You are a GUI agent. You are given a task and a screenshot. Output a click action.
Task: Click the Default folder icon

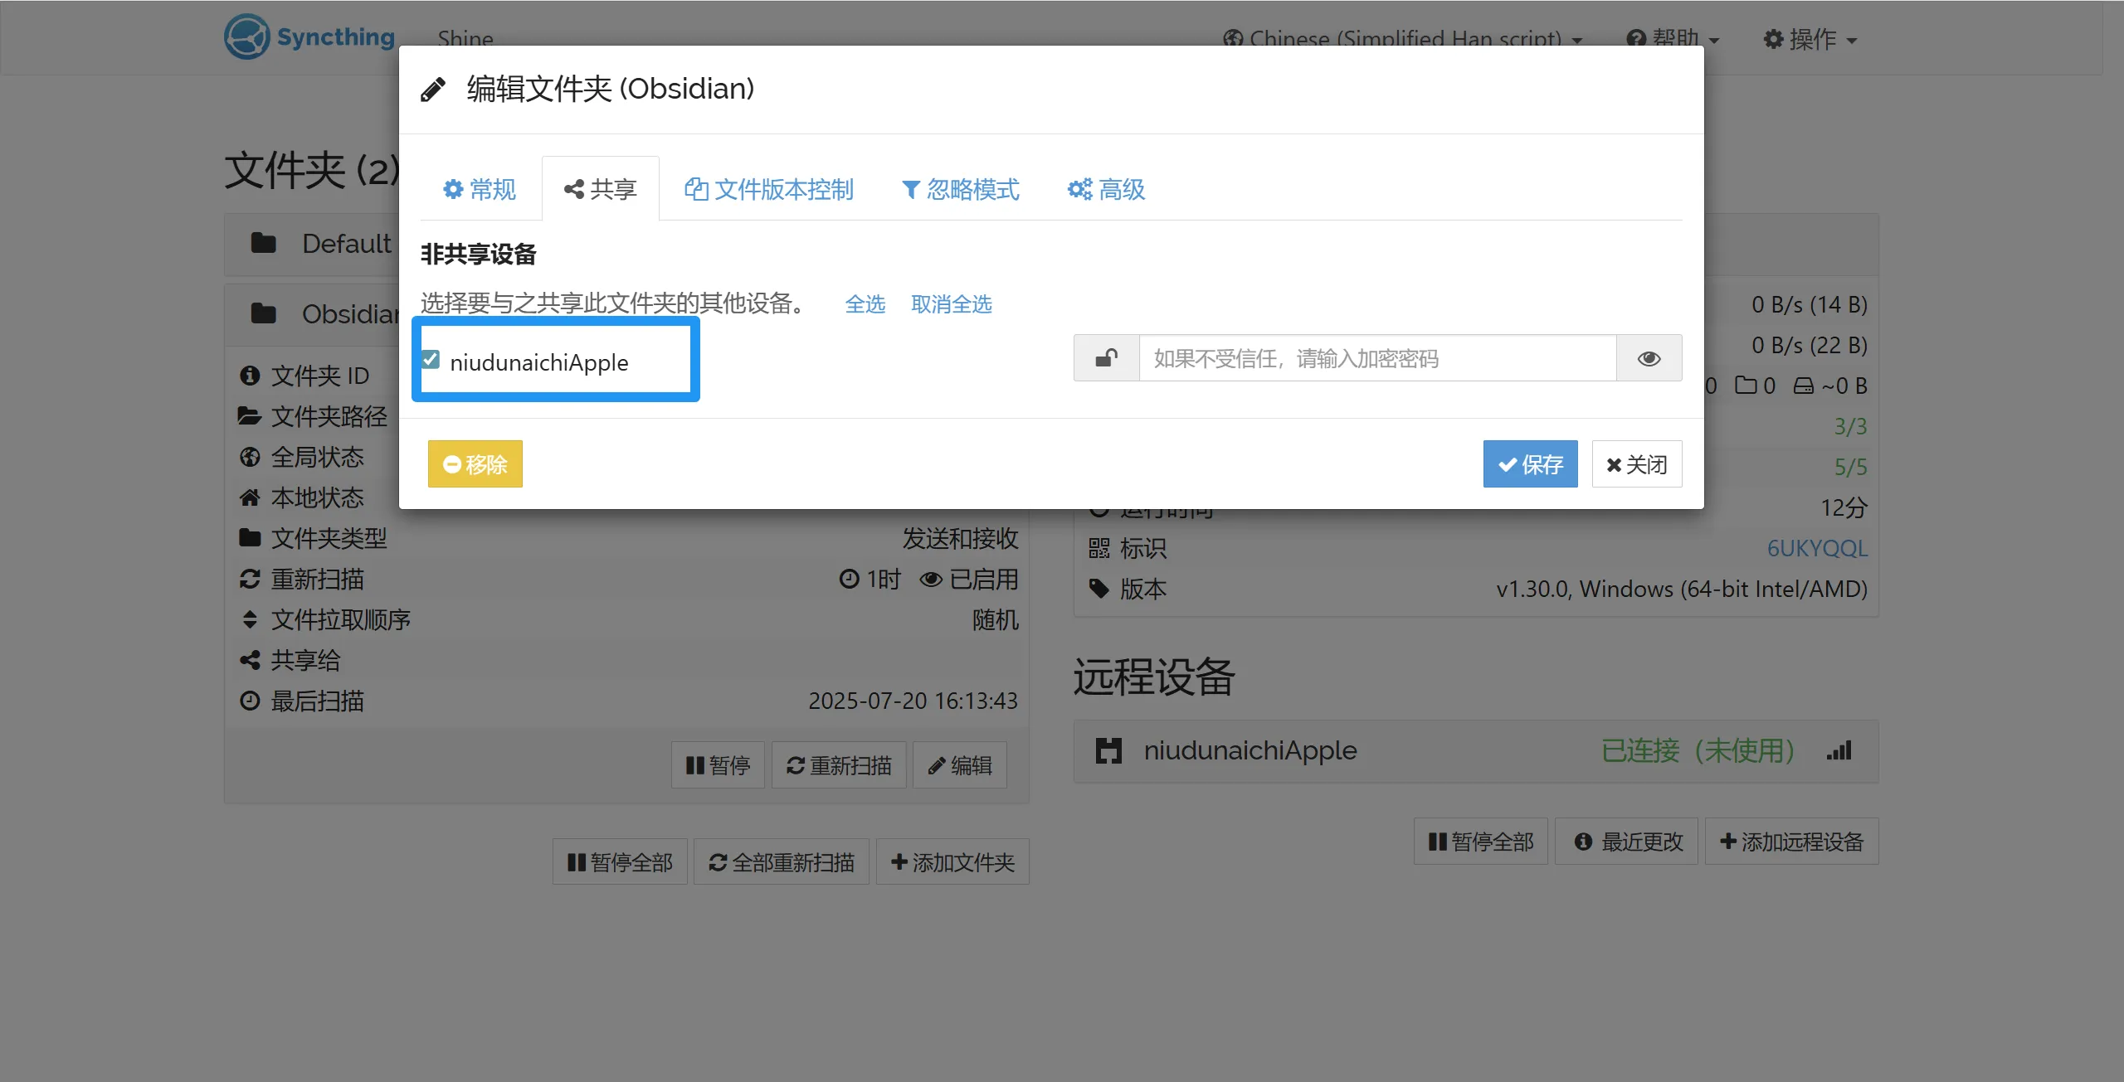(264, 243)
